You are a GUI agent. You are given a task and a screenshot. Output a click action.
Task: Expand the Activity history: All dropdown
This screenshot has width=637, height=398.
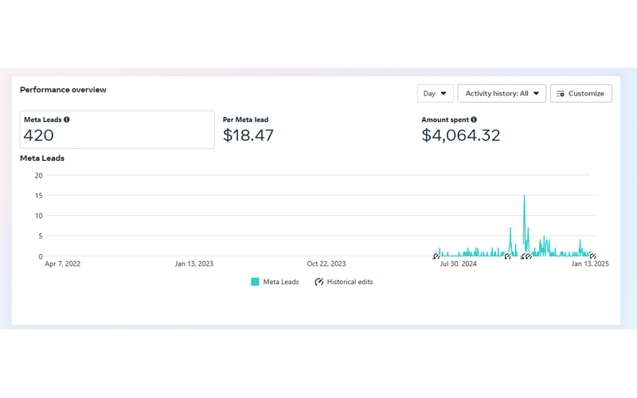point(502,93)
